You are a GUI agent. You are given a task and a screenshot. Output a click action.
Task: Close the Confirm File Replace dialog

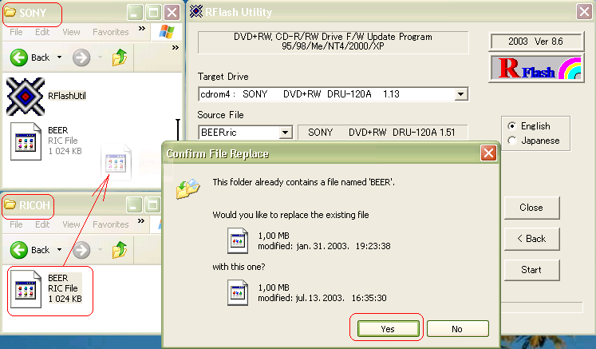tap(488, 153)
